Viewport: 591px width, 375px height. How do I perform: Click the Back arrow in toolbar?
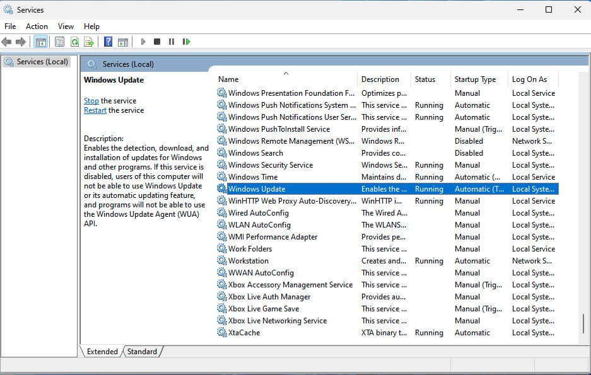7,42
